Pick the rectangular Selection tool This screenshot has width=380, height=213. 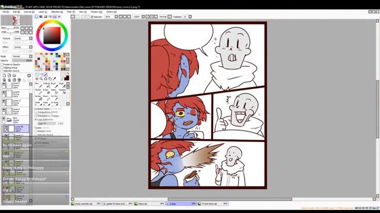coord(37,75)
